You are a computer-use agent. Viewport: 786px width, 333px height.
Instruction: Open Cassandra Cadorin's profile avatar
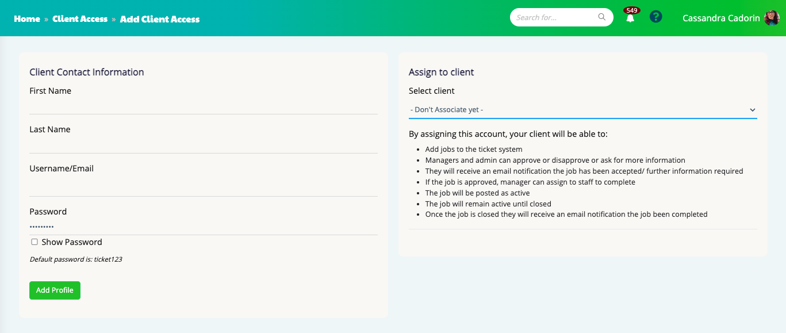click(771, 18)
